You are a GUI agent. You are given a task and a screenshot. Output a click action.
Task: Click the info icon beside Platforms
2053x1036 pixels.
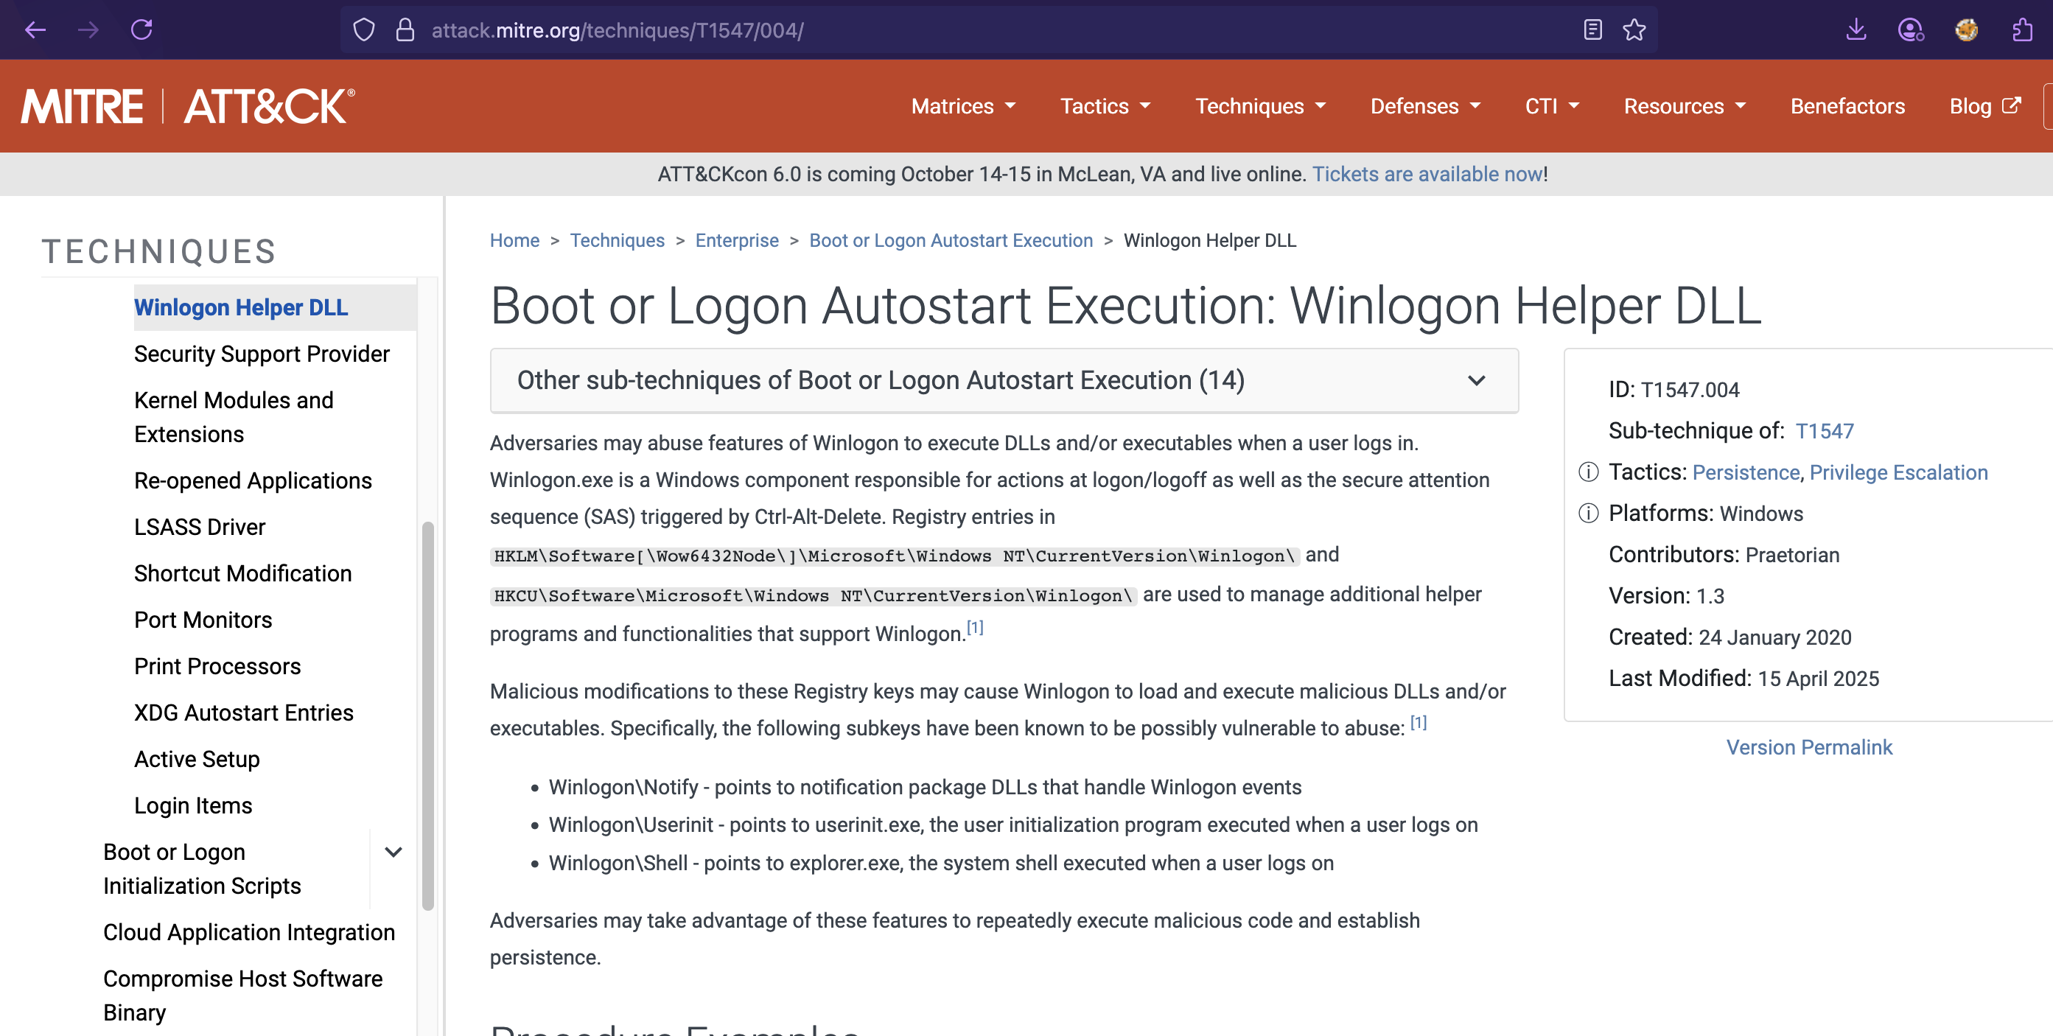[x=1588, y=514]
